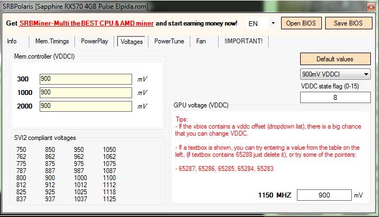Go to the PowerPlay tab
The image size is (379, 217).
click(x=95, y=41)
